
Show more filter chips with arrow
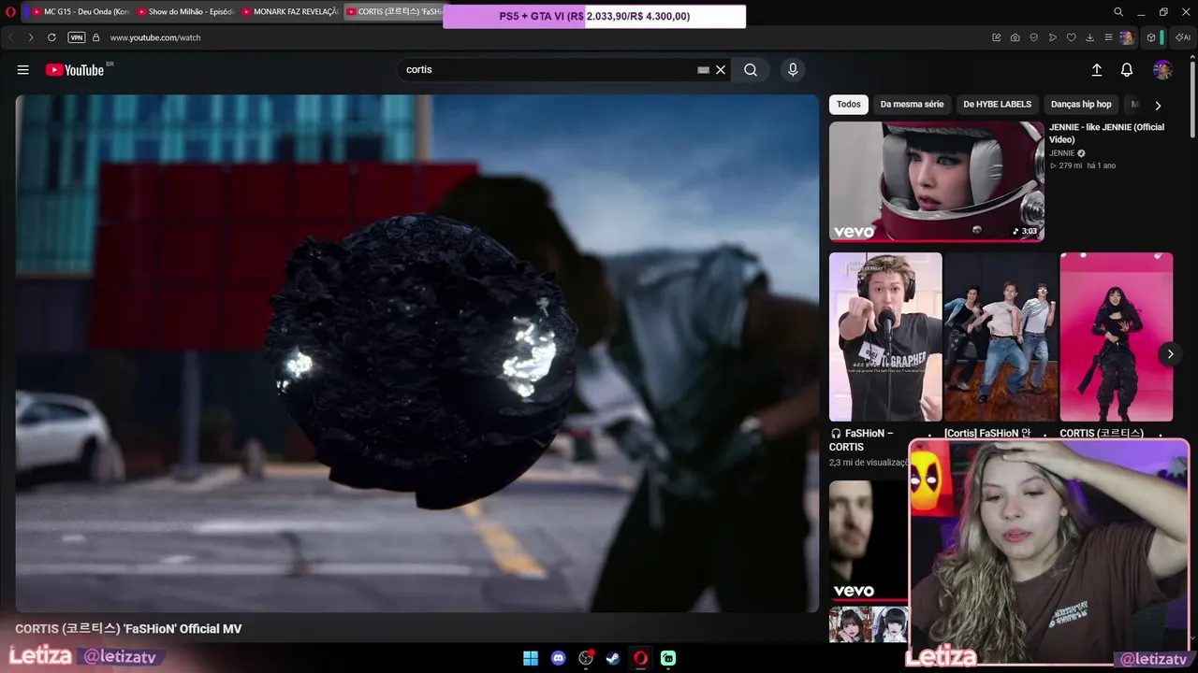tap(1158, 106)
